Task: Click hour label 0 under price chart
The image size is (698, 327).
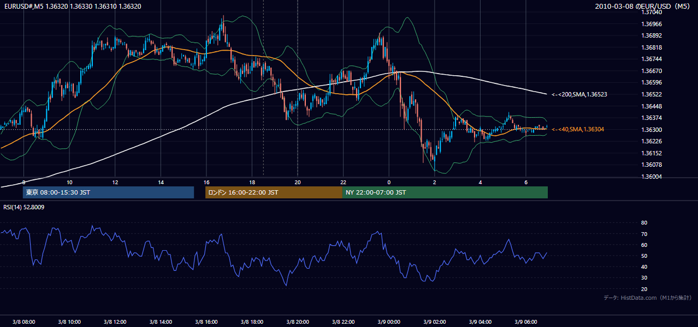Action: (x=389, y=182)
